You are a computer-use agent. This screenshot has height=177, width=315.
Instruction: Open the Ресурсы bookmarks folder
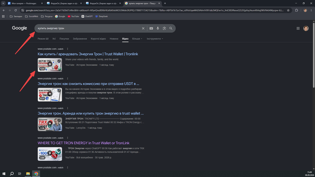pos(47,16)
